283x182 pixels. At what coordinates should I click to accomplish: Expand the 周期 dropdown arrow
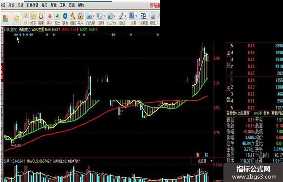[104, 16]
